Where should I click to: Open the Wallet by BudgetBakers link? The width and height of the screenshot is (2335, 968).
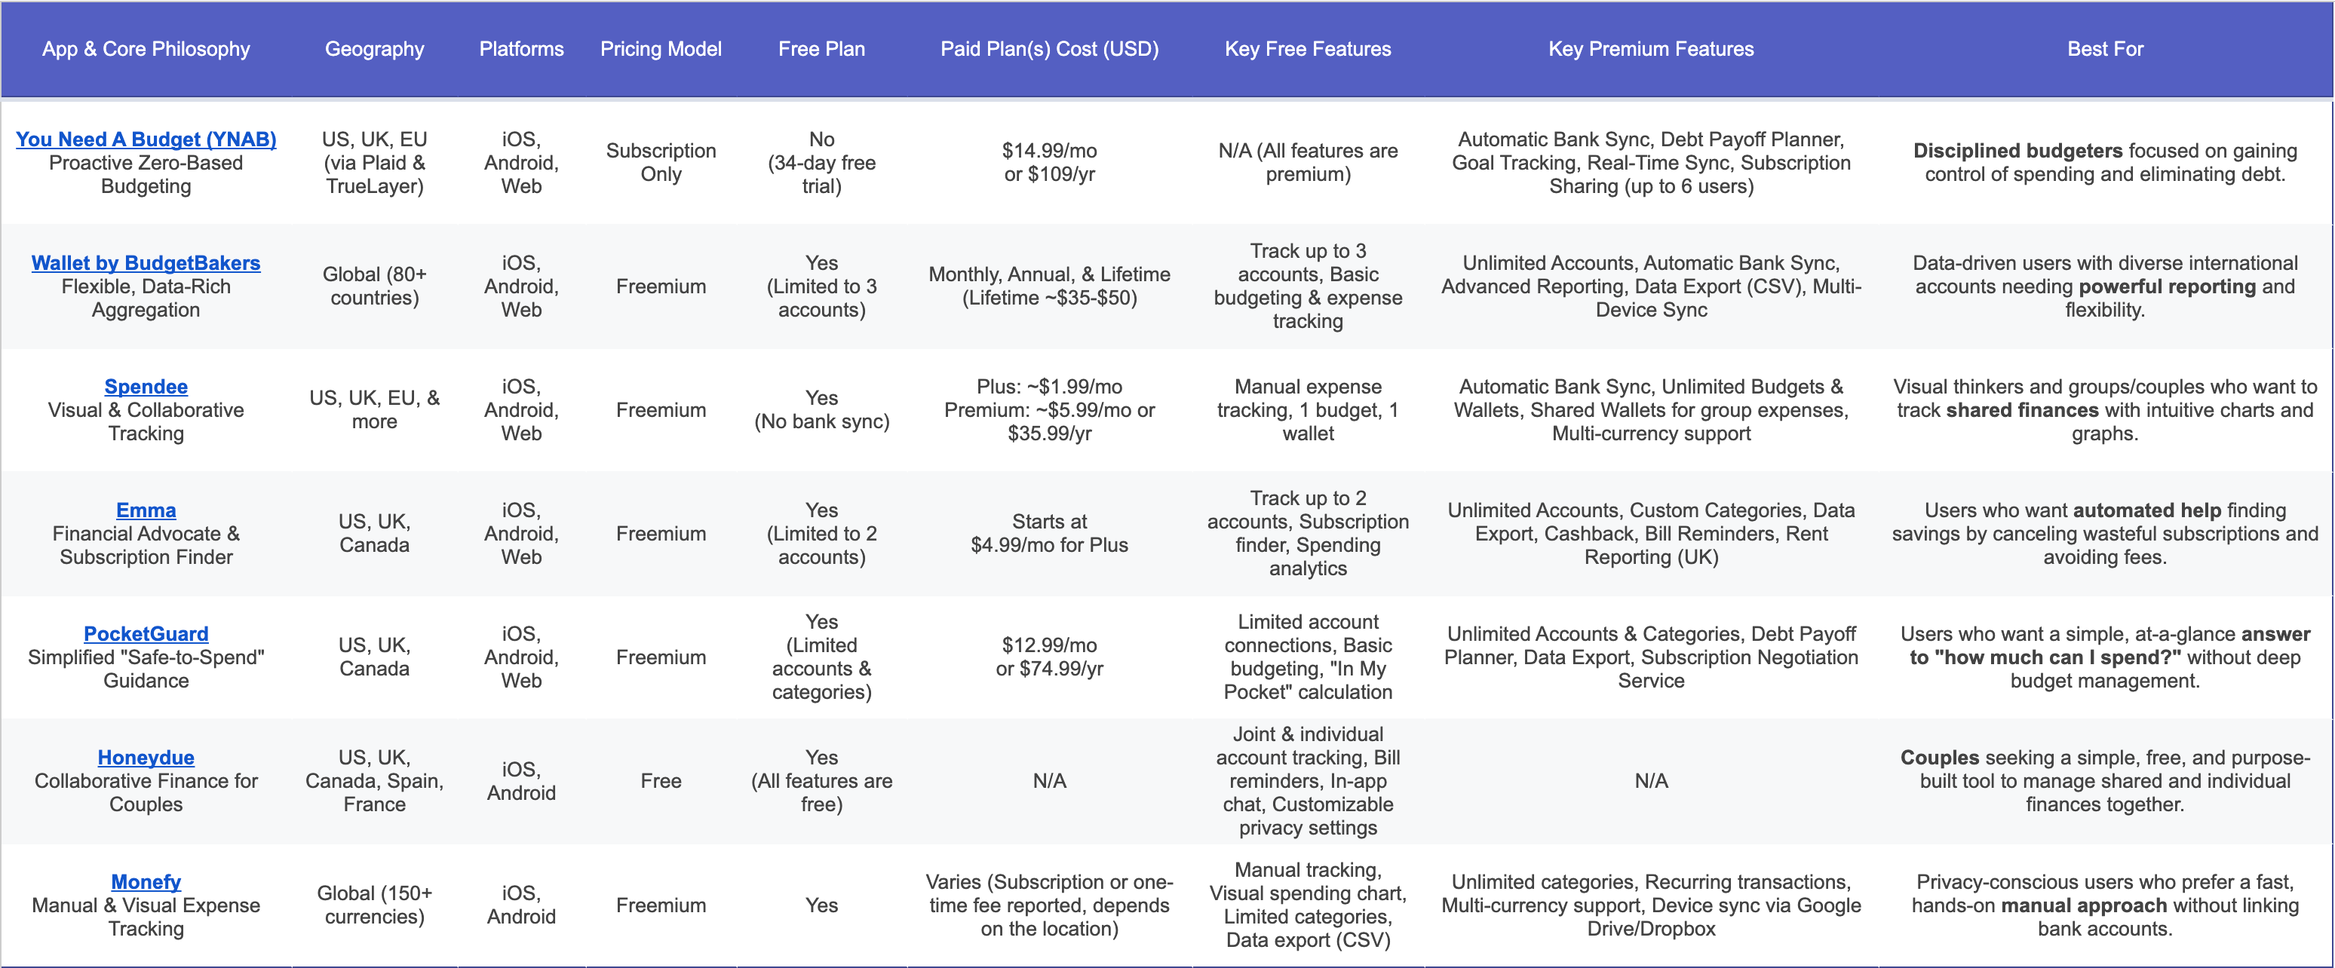(146, 263)
